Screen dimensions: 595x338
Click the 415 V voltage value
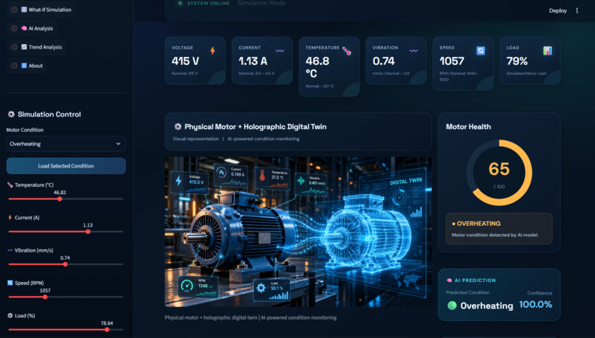click(185, 61)
